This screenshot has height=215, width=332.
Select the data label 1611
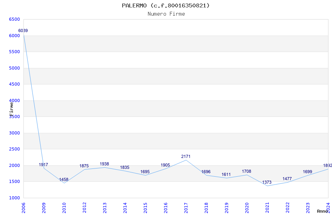tap(226, 175)
